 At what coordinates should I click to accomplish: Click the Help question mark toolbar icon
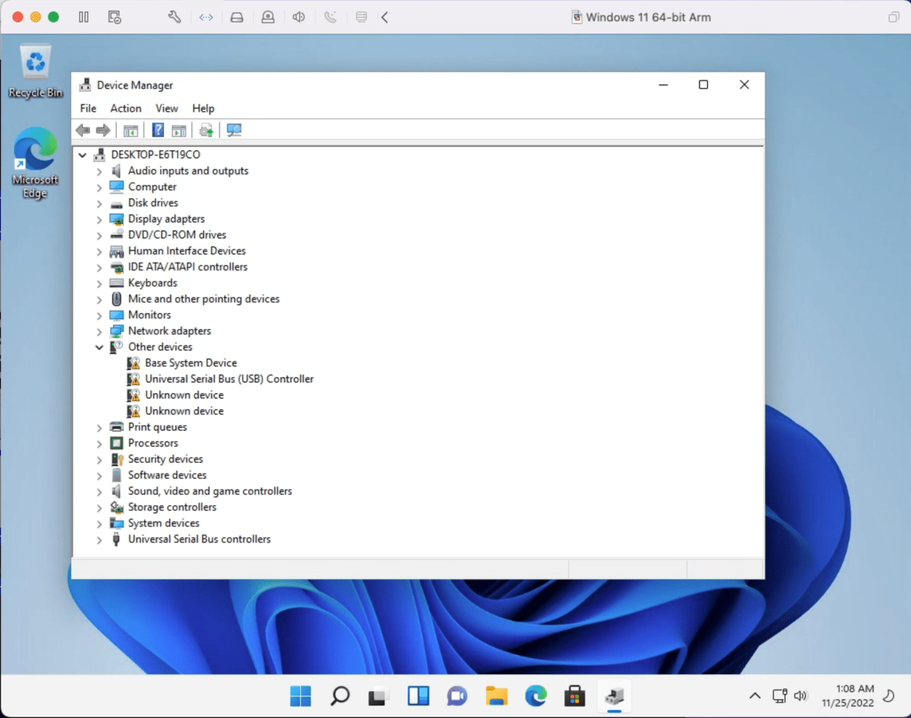[x=158, y=130]
